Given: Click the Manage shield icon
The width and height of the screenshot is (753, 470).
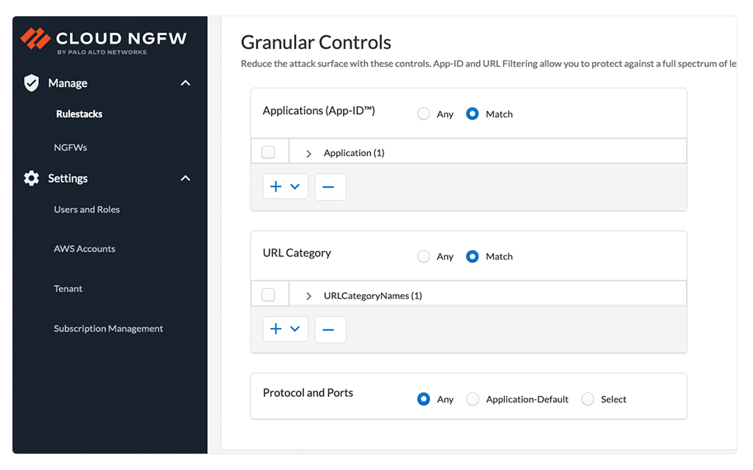Looking at the screenshot, I should (31, 83).
